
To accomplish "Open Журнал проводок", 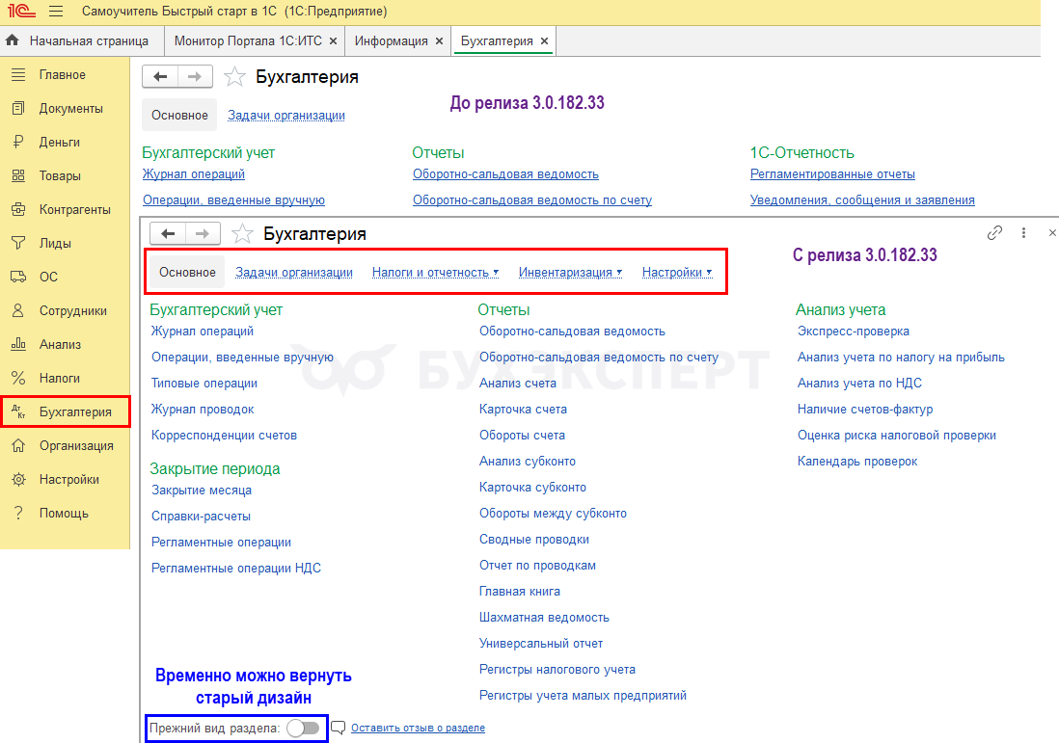I will (203, 409).
